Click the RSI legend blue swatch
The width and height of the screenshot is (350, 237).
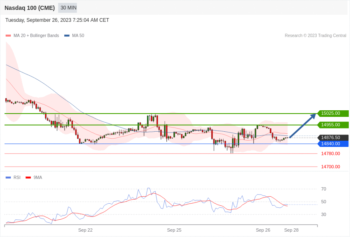8,177
